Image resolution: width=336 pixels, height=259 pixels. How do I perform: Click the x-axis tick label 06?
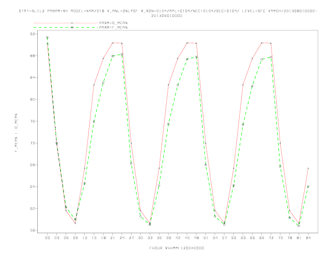66,238
